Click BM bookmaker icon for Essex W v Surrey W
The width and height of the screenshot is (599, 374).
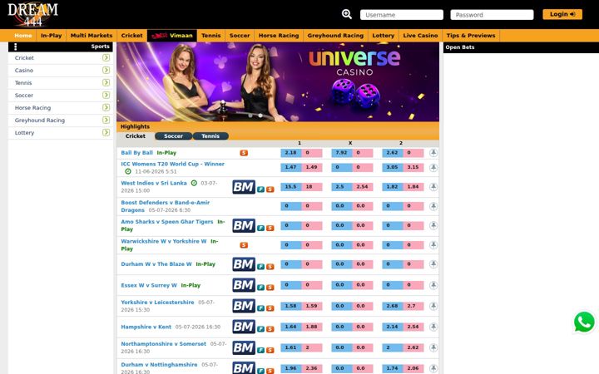244,285
